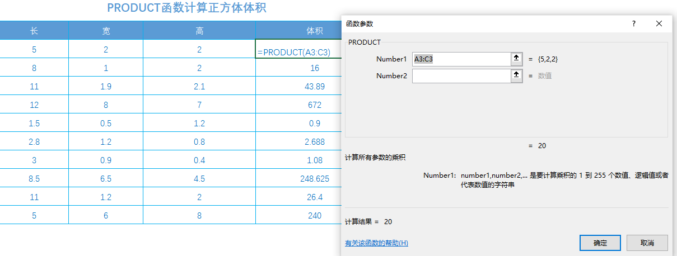Cancel with the 取消 button
Image resolution: width=677 pixels, height=256 pixels.
coord(647,243)
